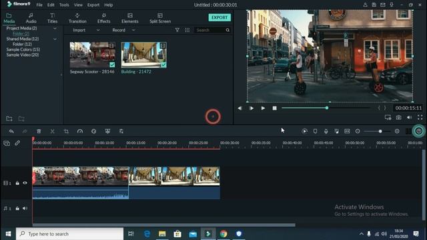The image size is (427, 240).
Task: Click the previous frame button
Action: 240,108
